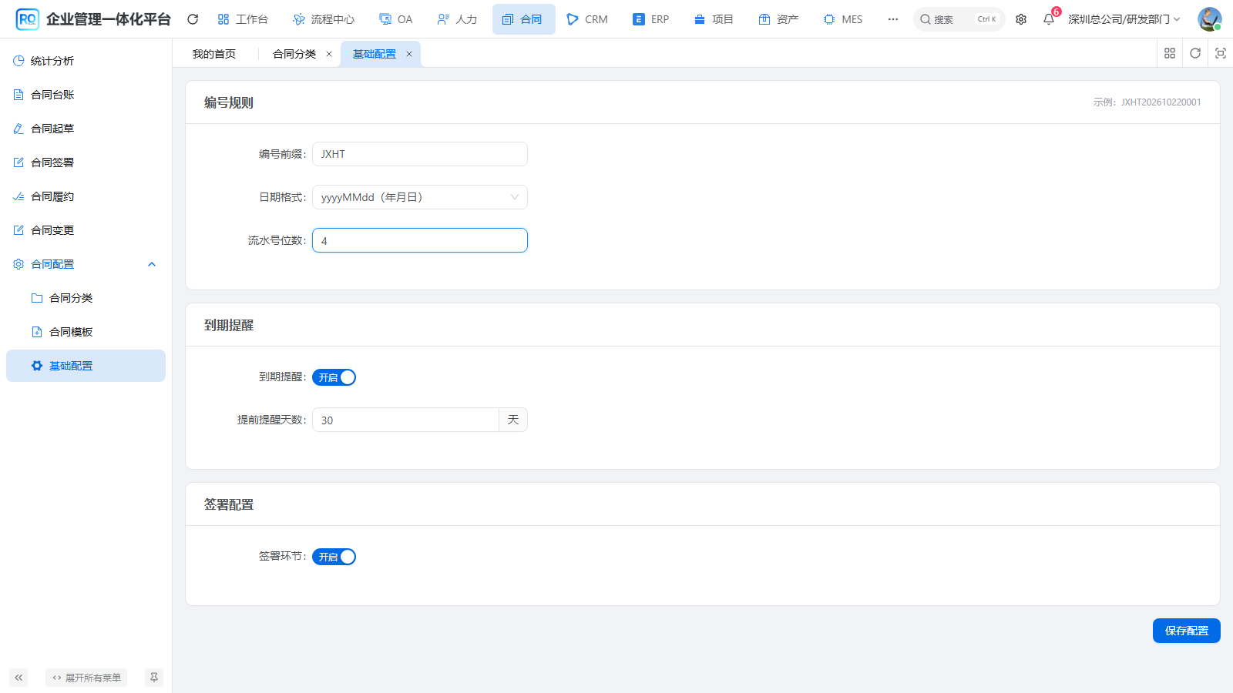Open the notification bell with badge

pyautogui.click(x=1049, y=19)
